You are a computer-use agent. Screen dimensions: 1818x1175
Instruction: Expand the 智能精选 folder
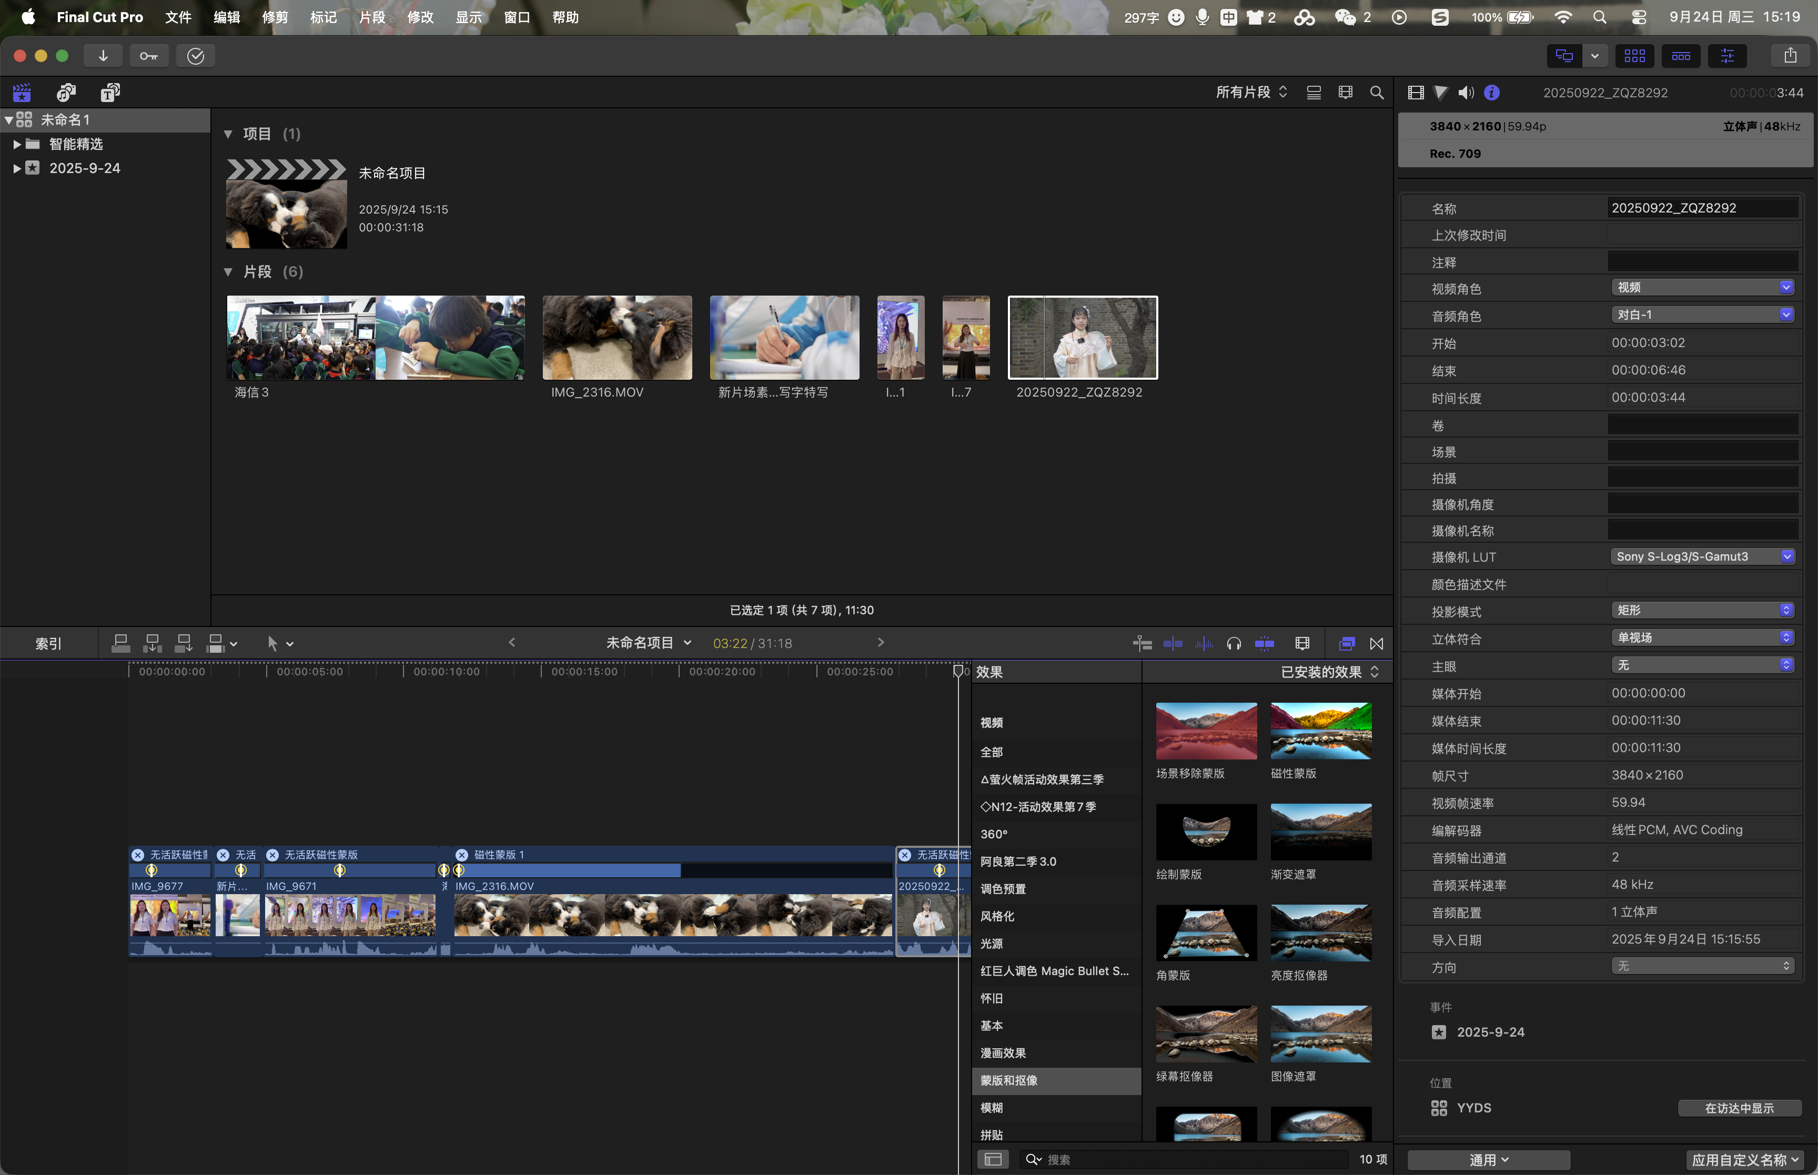click(17, 144)
